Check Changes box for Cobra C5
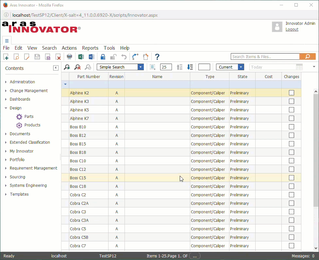Screen dimensions: 319x260 [292, 229]
